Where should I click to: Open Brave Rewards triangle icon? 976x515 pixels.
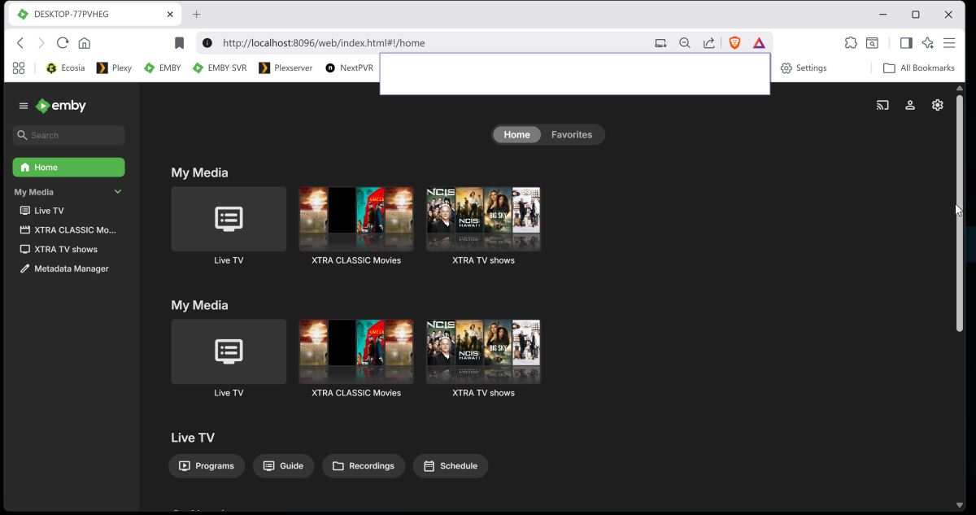coord(759,43)
